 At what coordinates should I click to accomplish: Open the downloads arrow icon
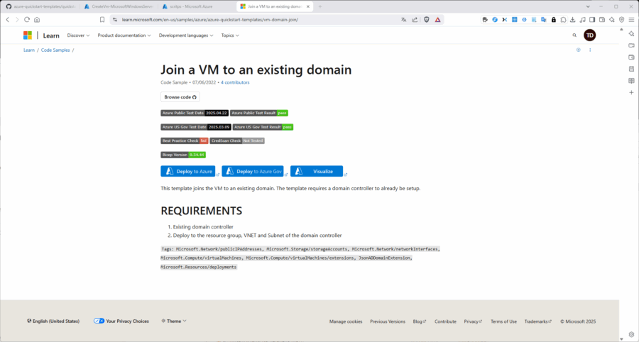(572, 20)
